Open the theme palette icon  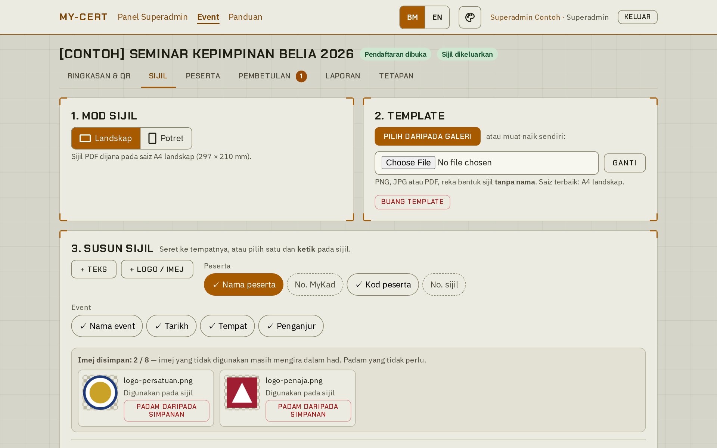click(470, 17)
